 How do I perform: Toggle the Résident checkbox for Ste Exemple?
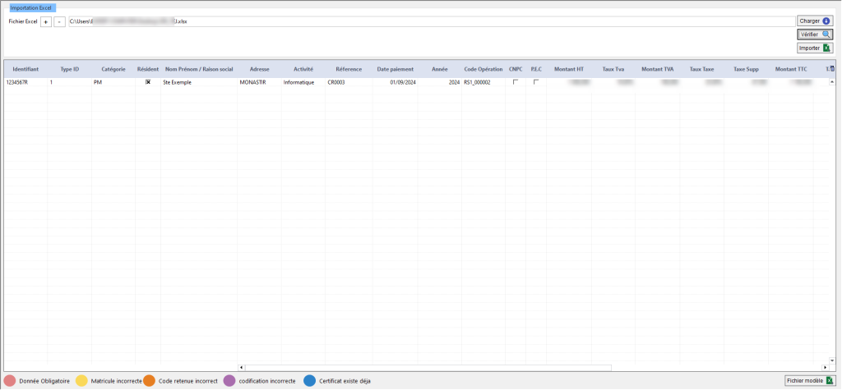[148, 82]
